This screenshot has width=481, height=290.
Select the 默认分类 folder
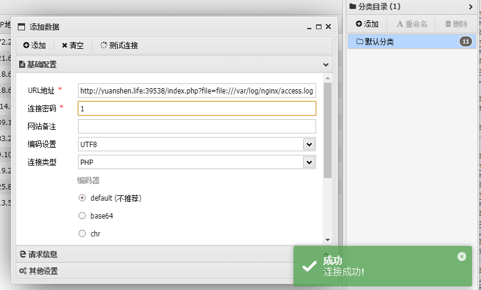click(x=412, y=42)
